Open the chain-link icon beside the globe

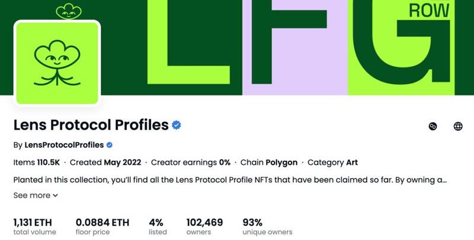433,126
